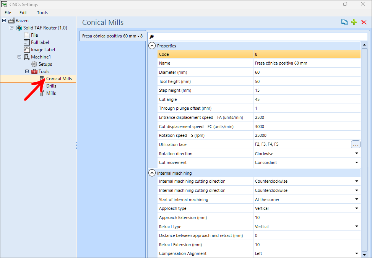Collapse the Machine1 tree node
Viewport: 372px width, 258px height.
click(x=19, y=57)
